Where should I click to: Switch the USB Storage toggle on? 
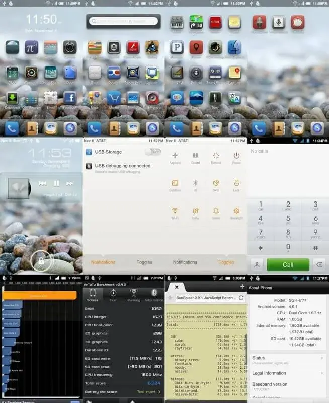[152, 152]
